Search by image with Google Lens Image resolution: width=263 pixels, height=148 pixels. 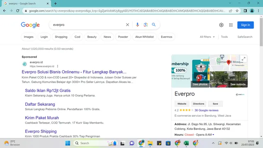(145, 25)
